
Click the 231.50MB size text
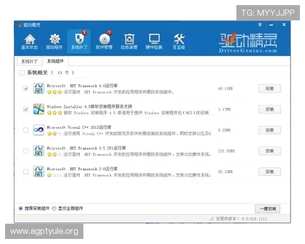tap(226, 151)
